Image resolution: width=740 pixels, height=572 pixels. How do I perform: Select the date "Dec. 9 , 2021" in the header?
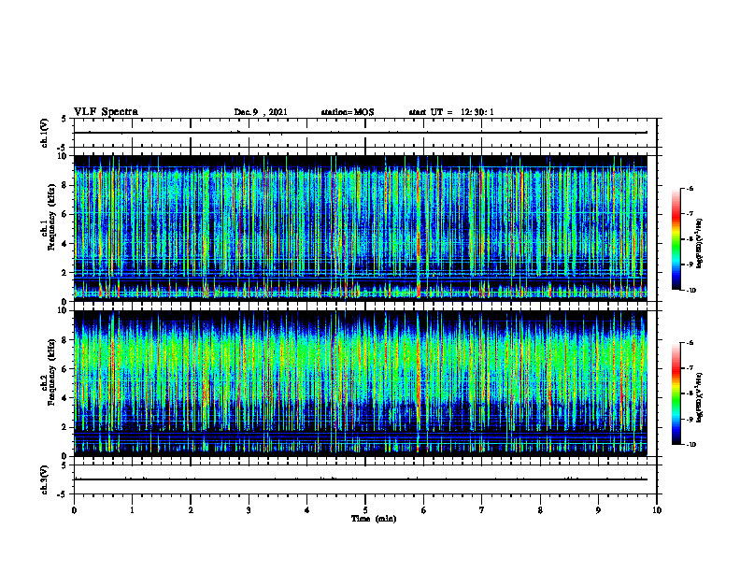[261, 112]
